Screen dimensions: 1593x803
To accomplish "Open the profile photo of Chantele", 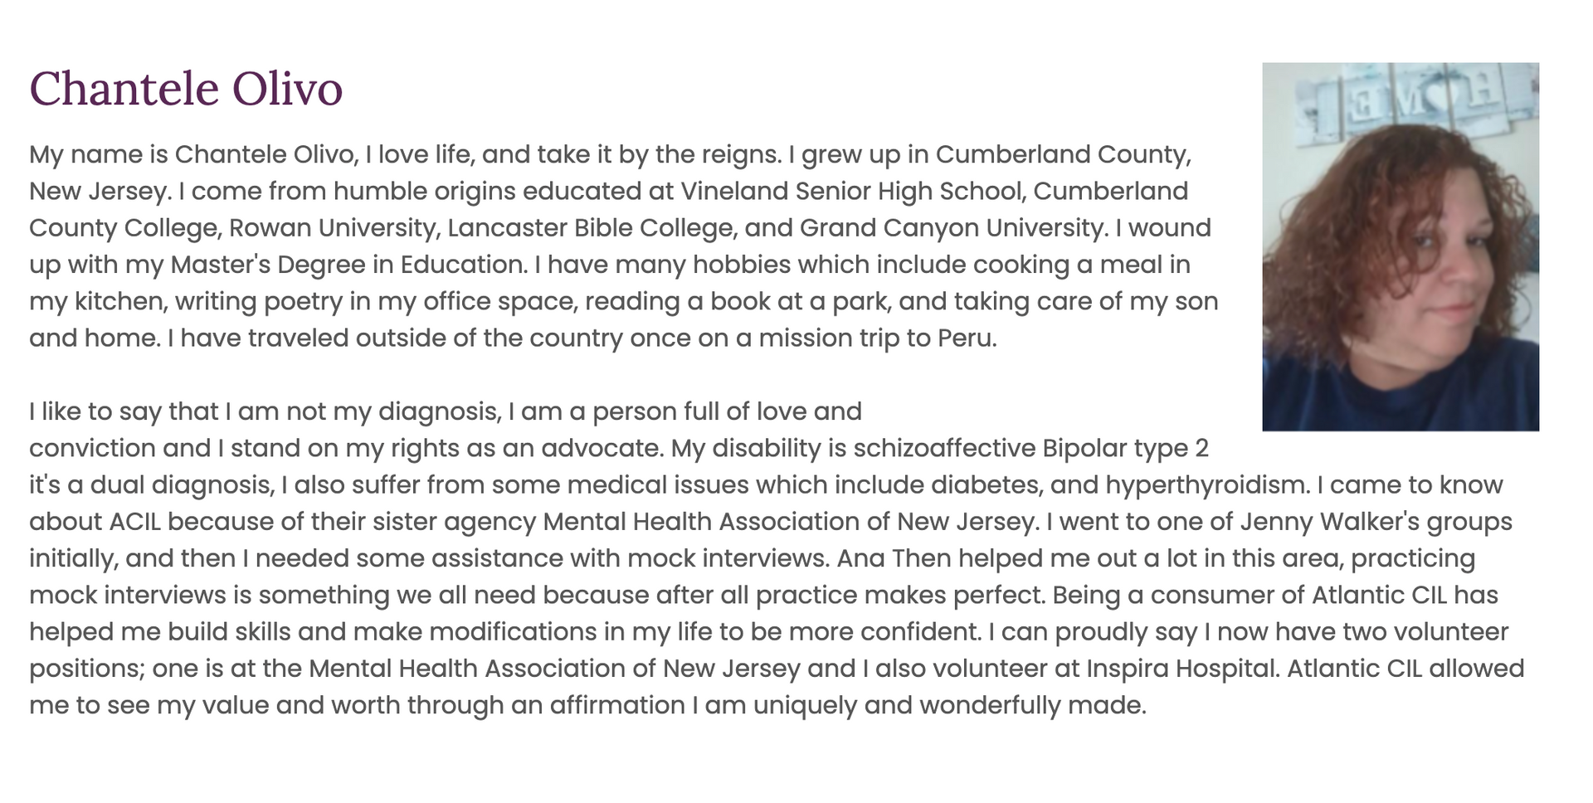I will coord(1401,246).
